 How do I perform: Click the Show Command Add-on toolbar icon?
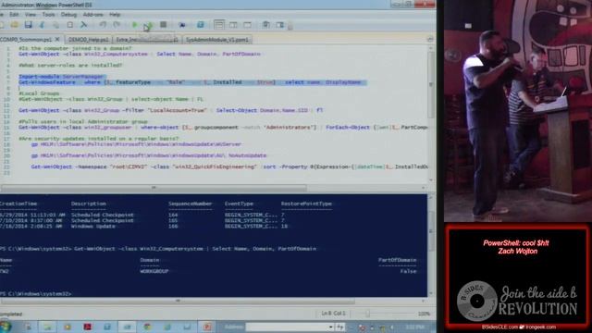[279, 25]
